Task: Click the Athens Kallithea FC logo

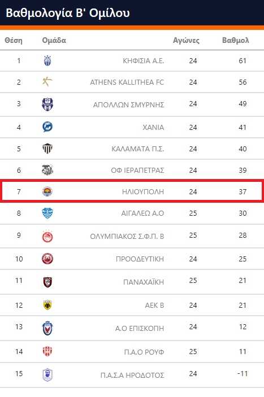Action: (47, 82)
